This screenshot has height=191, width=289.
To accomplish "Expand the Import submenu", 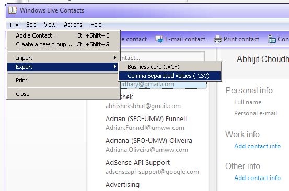I will (x=63, y=58).
